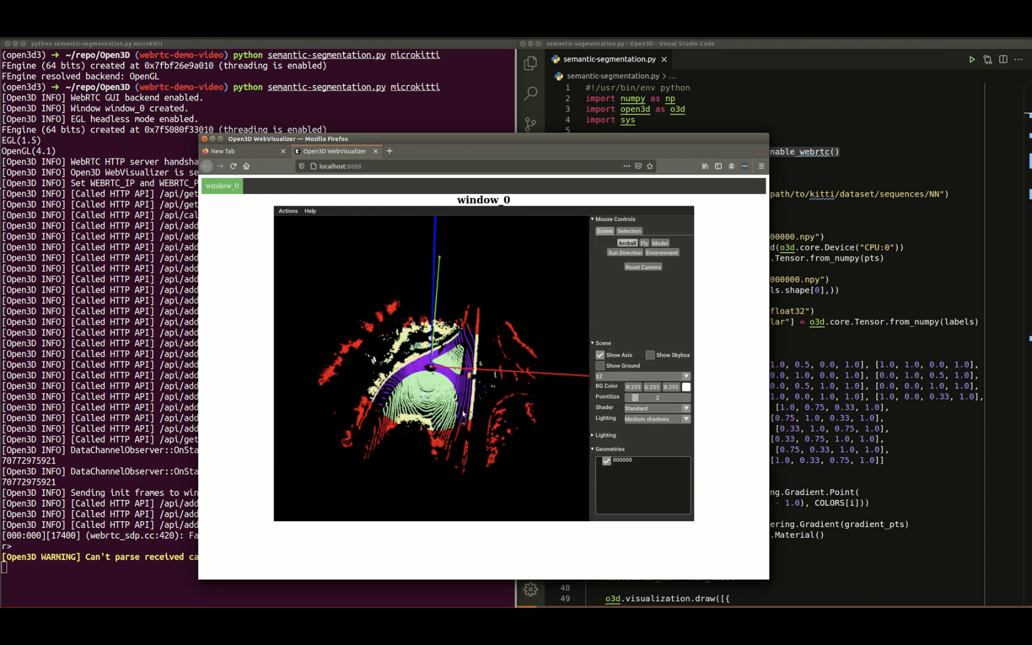This screenshot has height=645, width=1032.
Task: Collapse the Mouse Controls section
Action: pyautogui.click(x=592, y=219)
